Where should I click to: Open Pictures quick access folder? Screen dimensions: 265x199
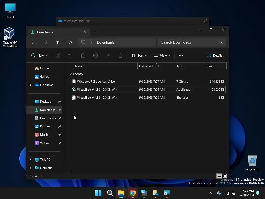click(44, 126)
